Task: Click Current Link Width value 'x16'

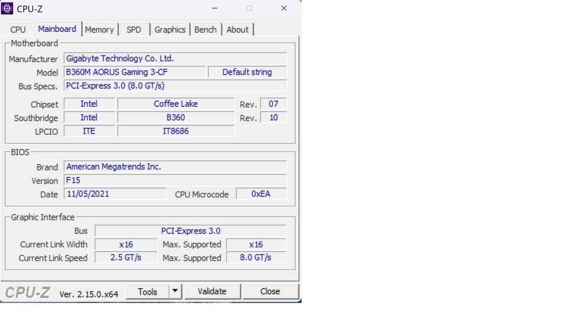Action: click(x=126, y=245)
